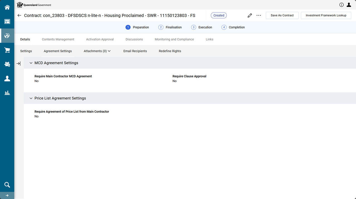
Task: Open the Email Recipients sub-tab
Action: tap(135, 51)
